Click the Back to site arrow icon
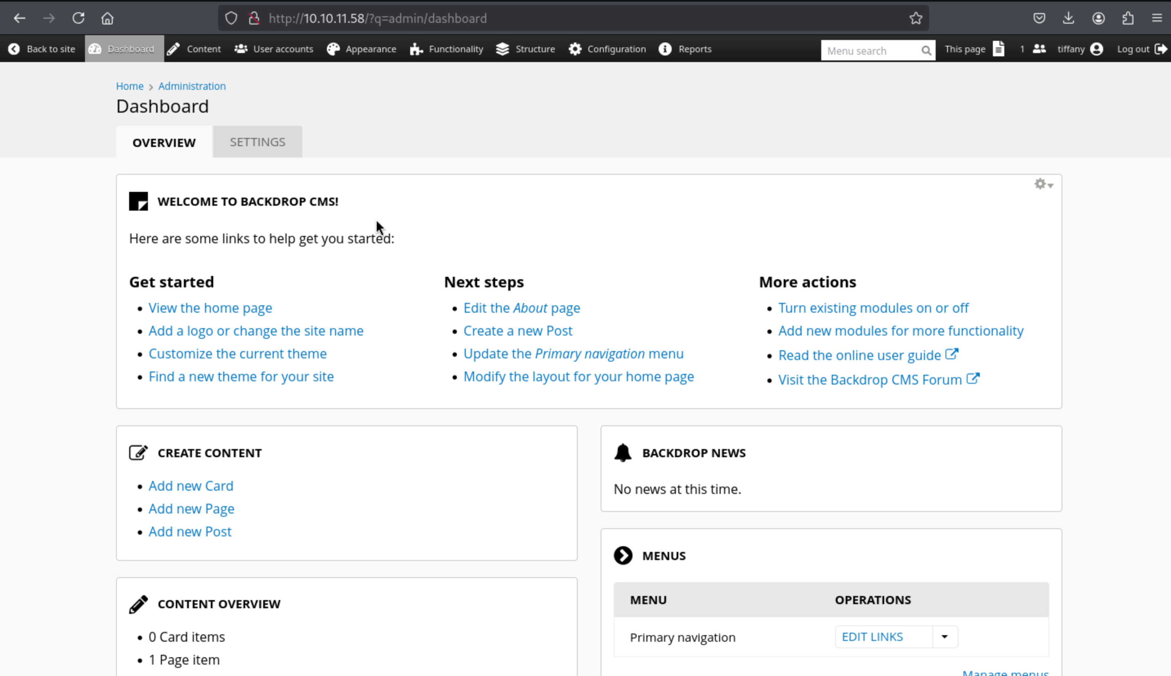 14,49
